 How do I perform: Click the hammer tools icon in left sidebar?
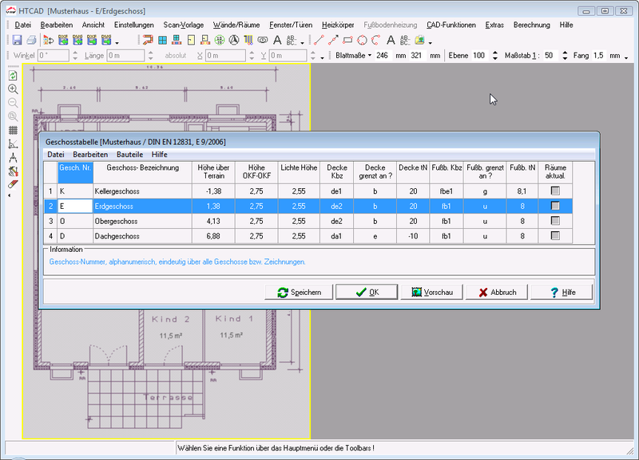(x=13, y=171)
